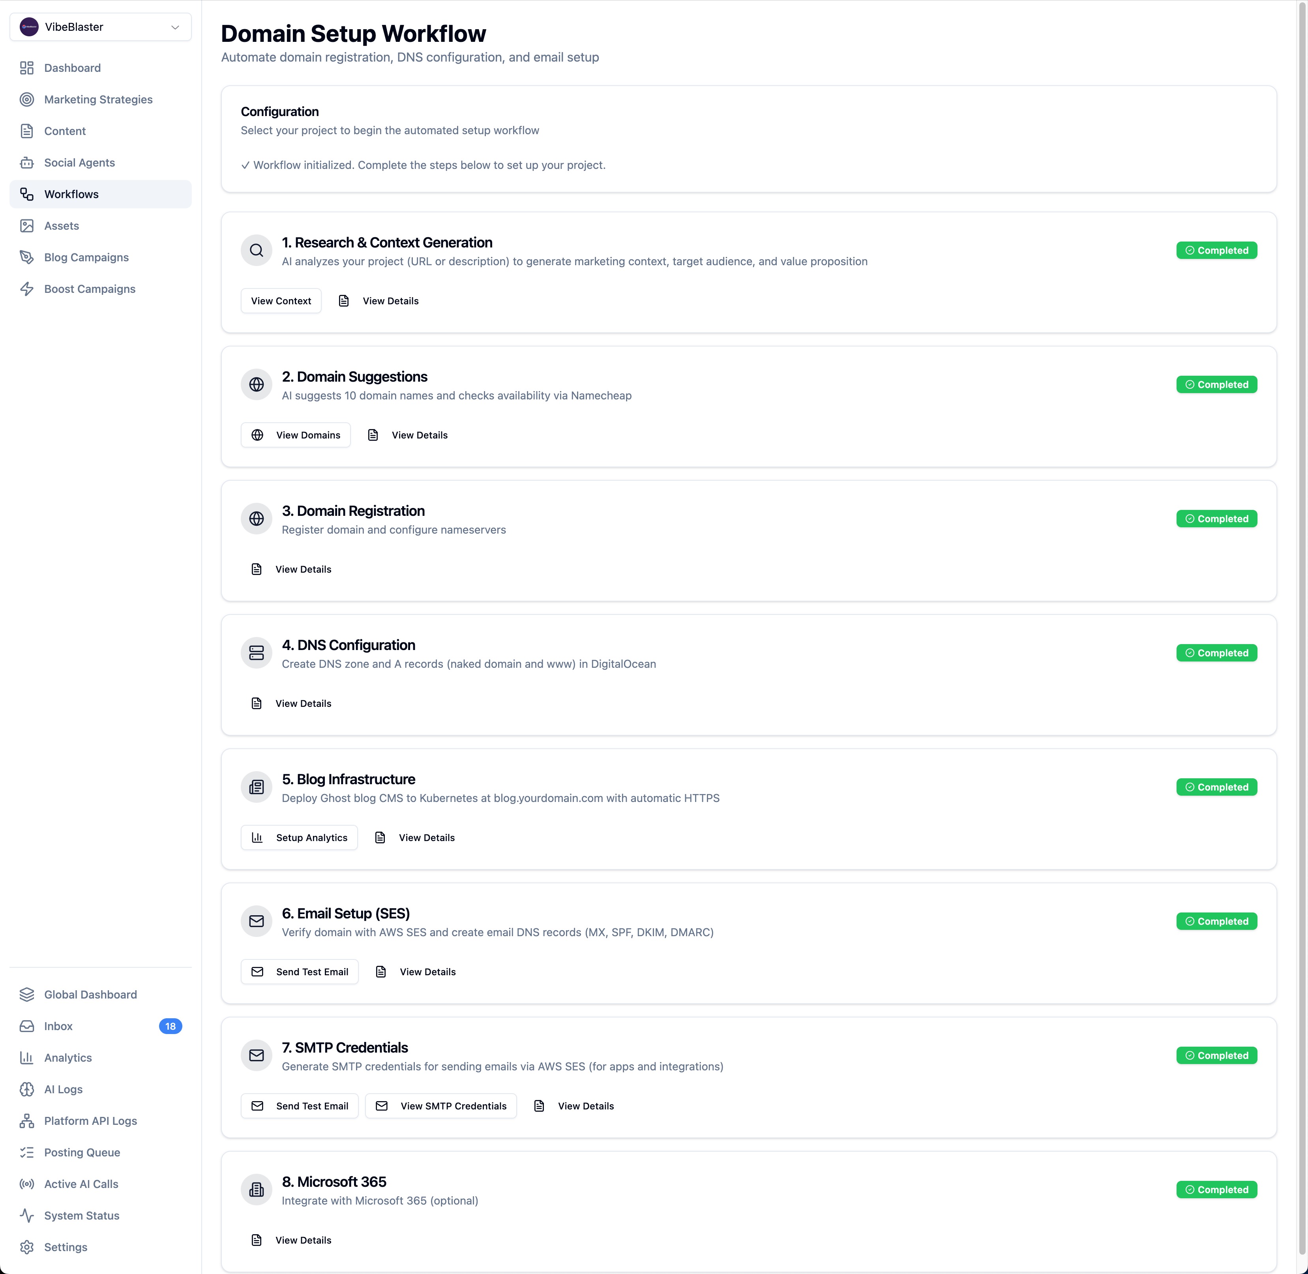Click Send Test Email under Email Setup
This screenshot has width=1308, height=1274.
point(299,972)
